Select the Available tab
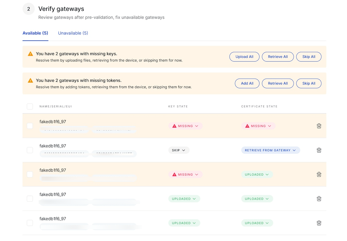The width and height of the screenshot is (347, 241). pos(35,33)
